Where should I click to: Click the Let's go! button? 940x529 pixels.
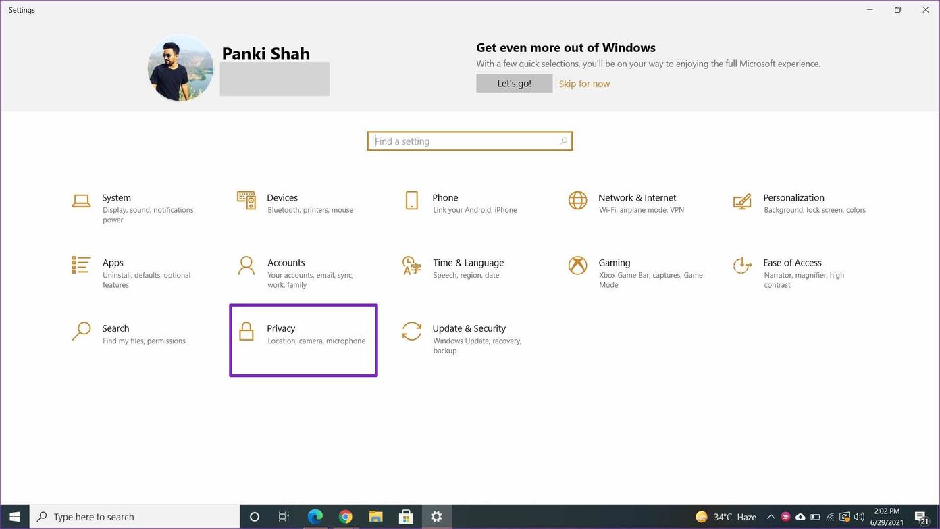click(x=514, y=83)
